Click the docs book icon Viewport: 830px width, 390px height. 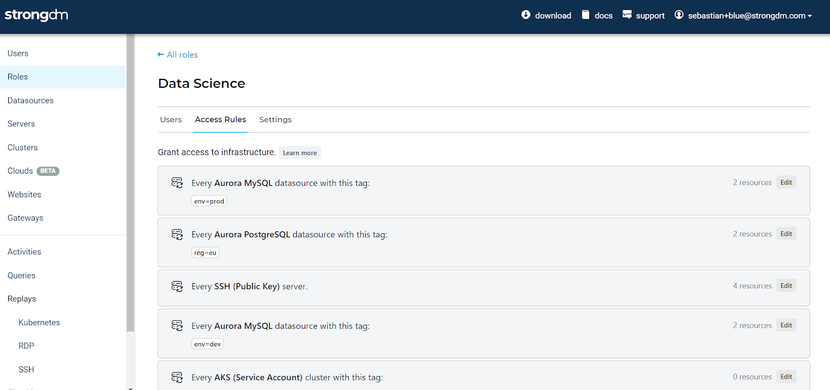point(586,15)
